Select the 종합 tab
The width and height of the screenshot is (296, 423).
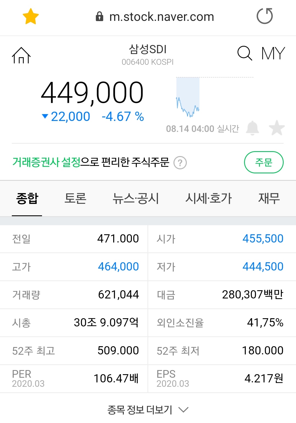(27, 198)
